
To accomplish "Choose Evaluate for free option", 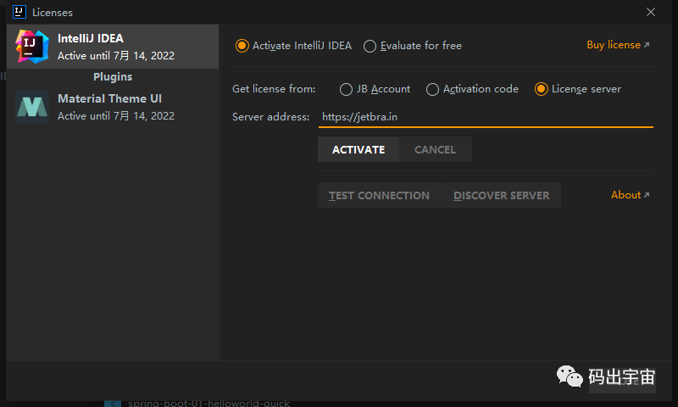I will coord(370,46).
